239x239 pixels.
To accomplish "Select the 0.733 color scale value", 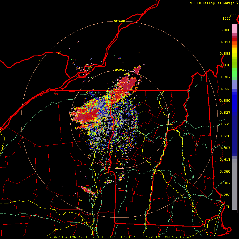I will [x=225, y=89].
